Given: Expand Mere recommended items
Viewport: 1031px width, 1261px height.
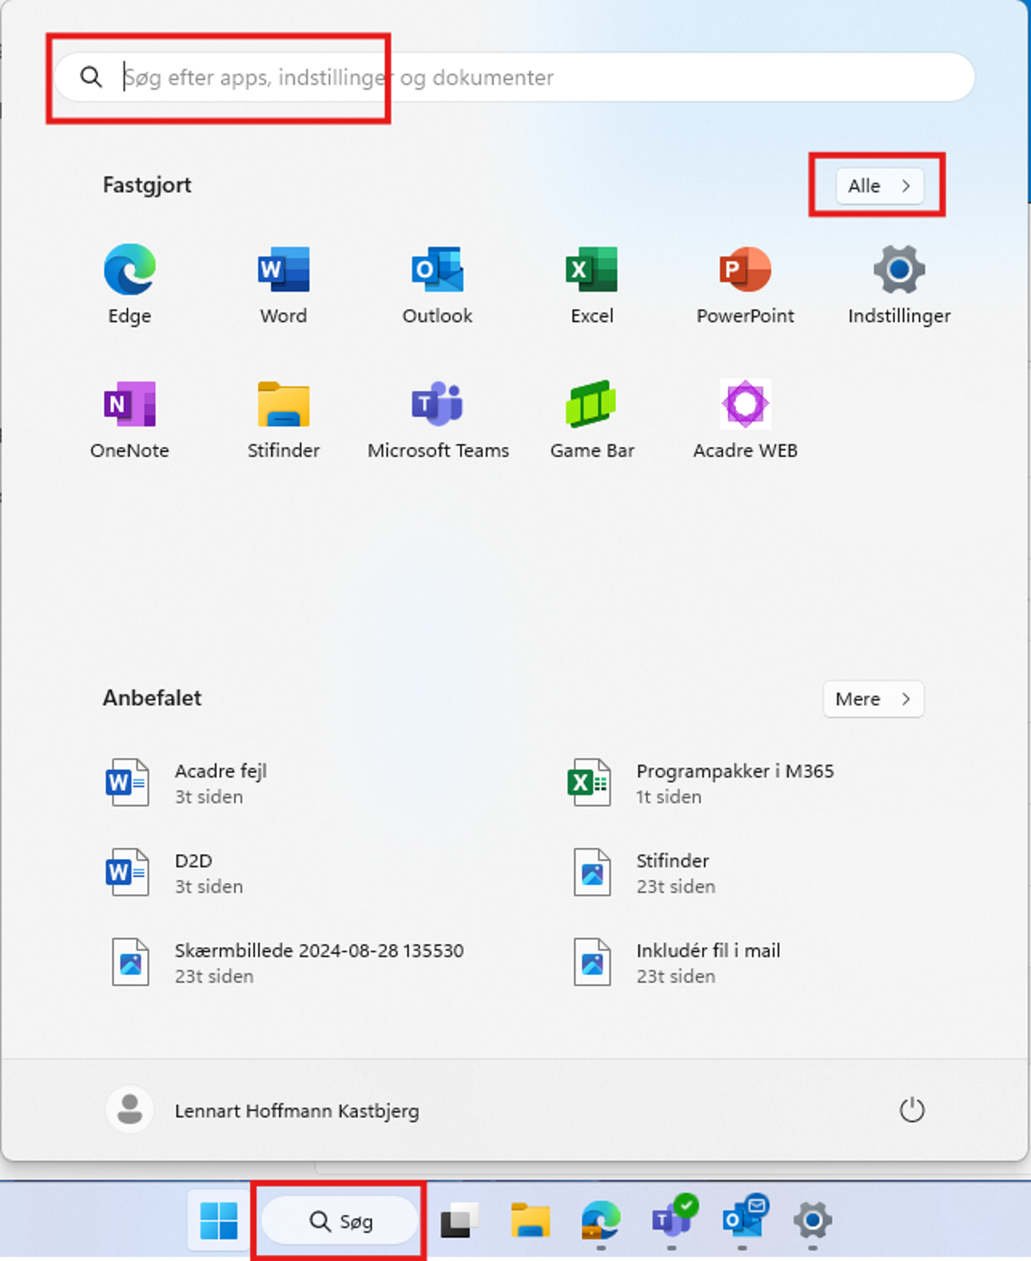Looking at the screenshot, I should (873, 699).
